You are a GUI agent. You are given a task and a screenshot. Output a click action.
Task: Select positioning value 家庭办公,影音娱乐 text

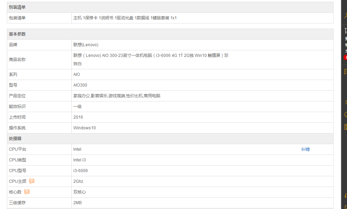117,96
